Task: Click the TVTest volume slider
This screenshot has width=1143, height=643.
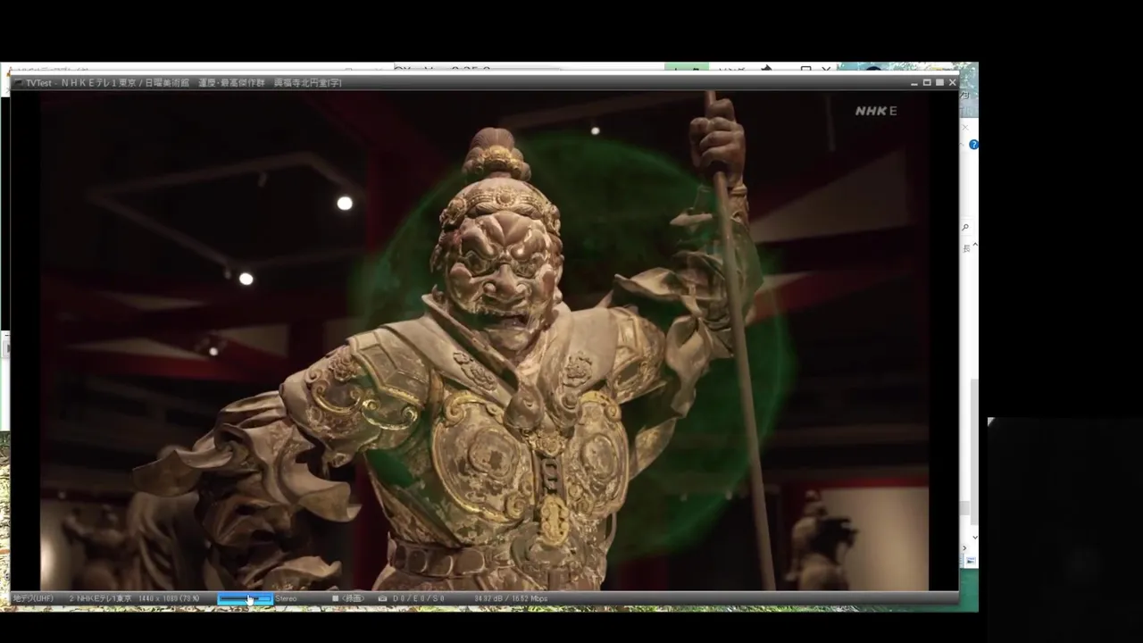Action: 245,598
